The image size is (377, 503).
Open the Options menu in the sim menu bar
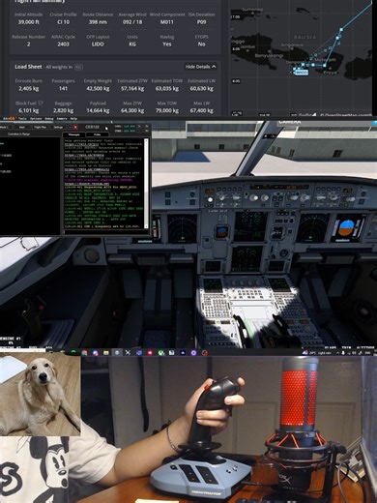(x=36, y=119)
